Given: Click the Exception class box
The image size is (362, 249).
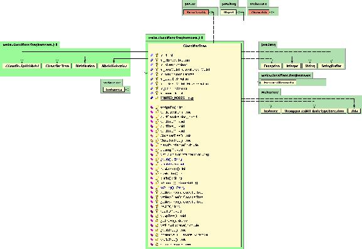Looking at the screenshot, I should 272,66.
